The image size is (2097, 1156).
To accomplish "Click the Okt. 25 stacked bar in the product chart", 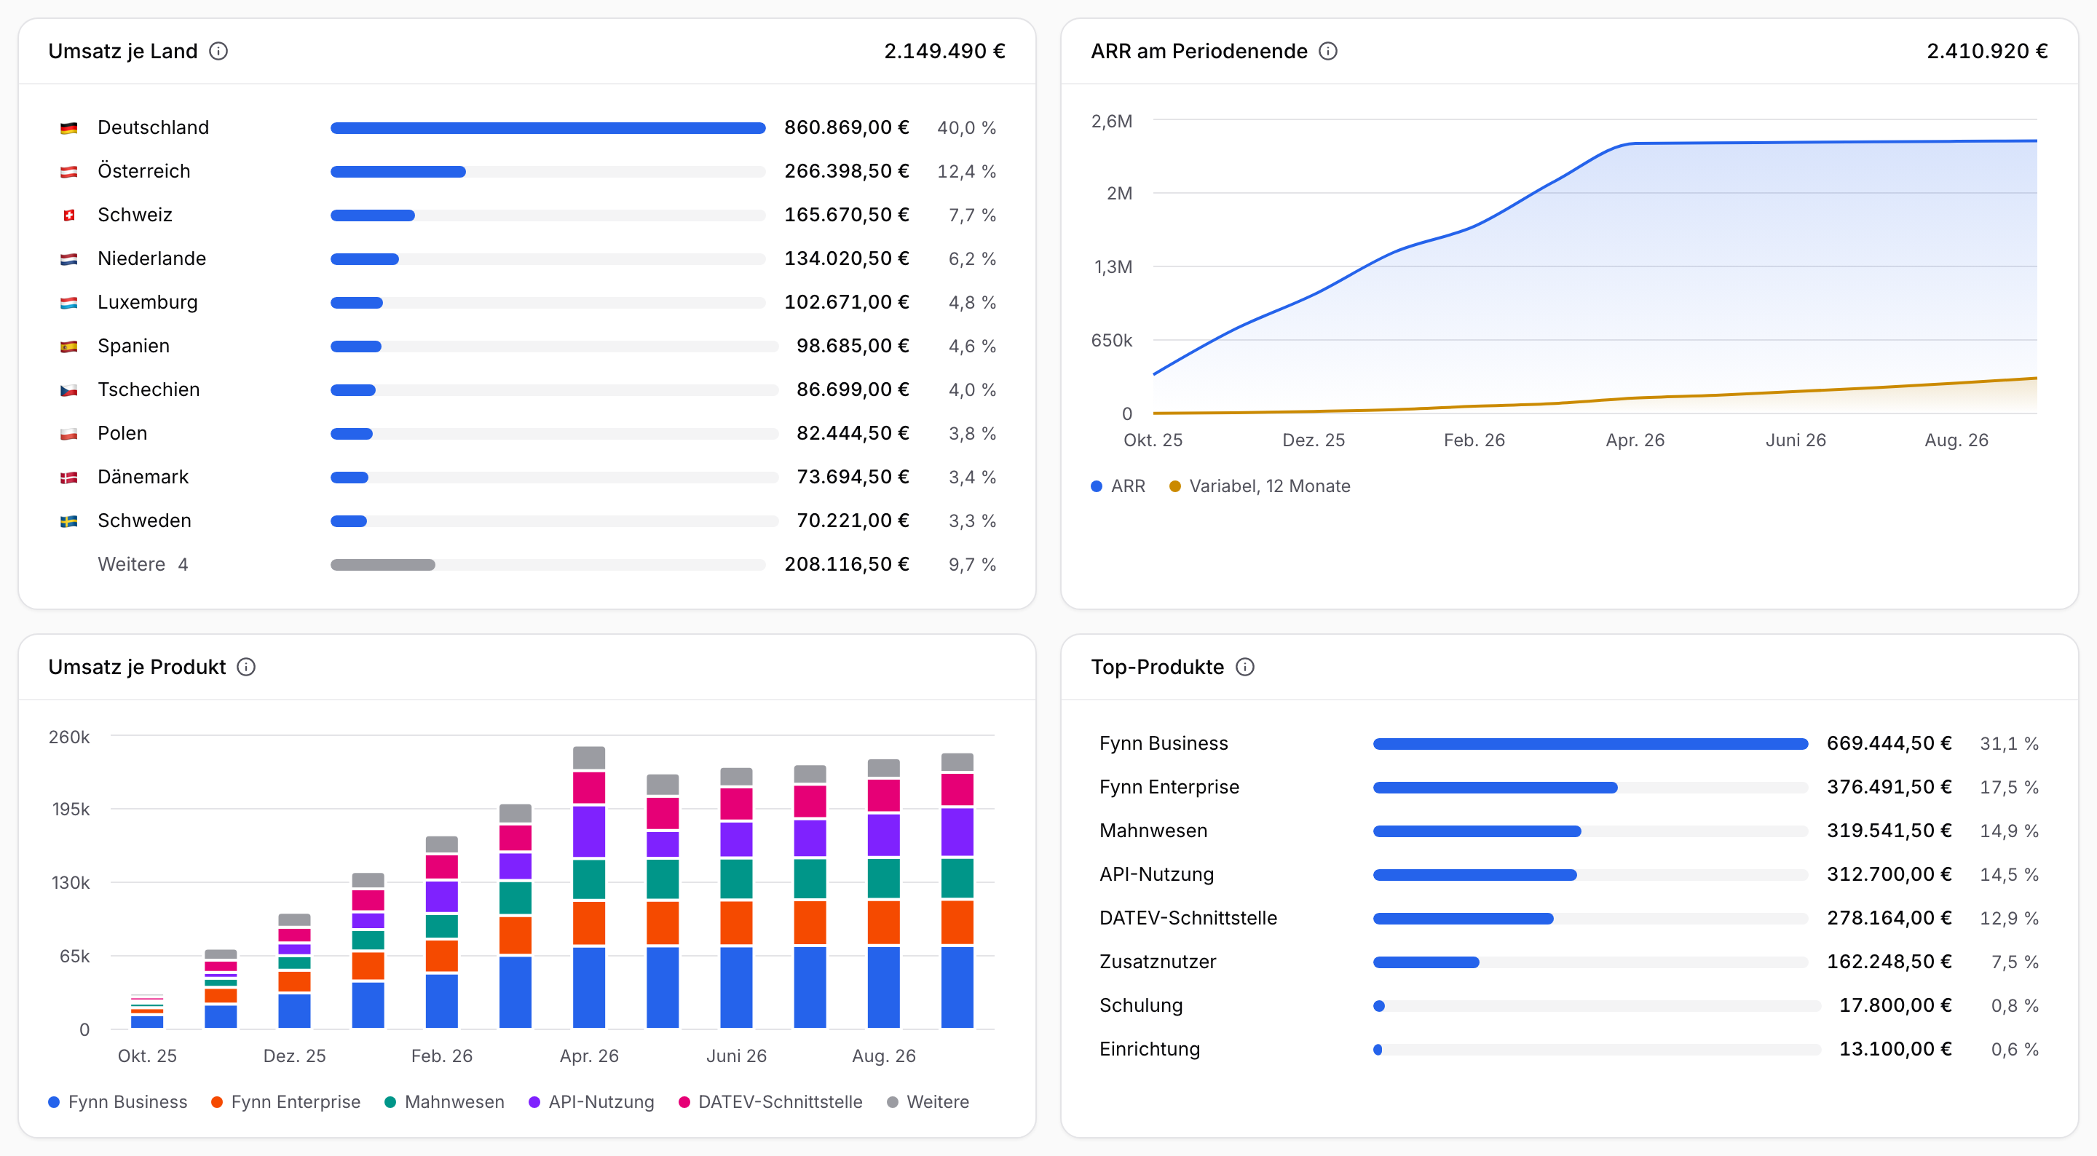I will coord(146,1011).
